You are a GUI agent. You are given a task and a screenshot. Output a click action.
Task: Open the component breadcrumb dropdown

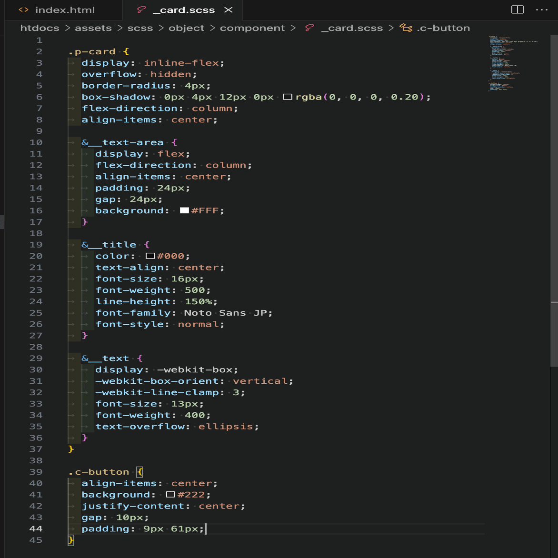(252, 28)
